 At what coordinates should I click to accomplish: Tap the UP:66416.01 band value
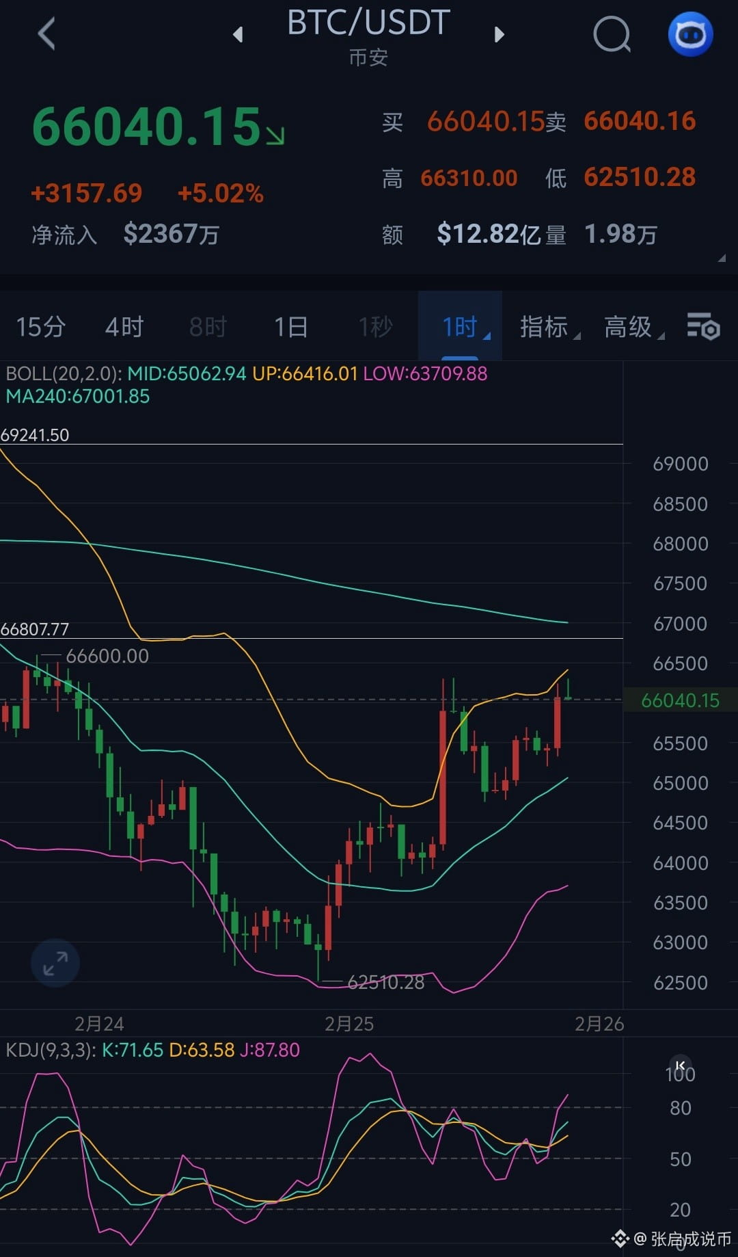click(x=305, y=373)
